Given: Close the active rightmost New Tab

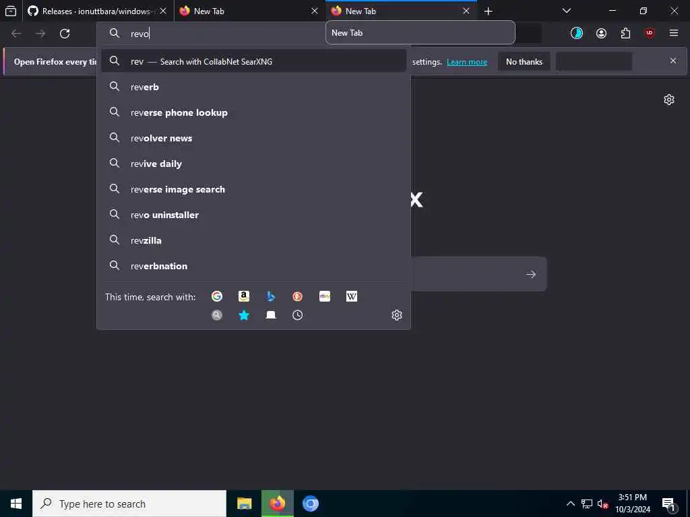Looking at the screenshot, I should click(x=466, y=11).
